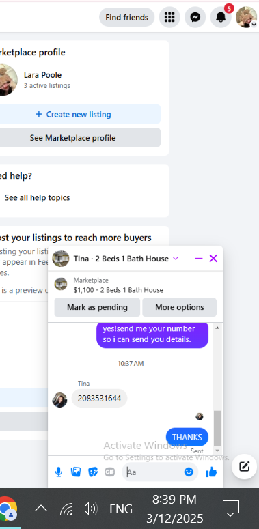259x529 pixels.
Task: Send a thumbs-up like in chat
Action: click(x=211, y=472)
